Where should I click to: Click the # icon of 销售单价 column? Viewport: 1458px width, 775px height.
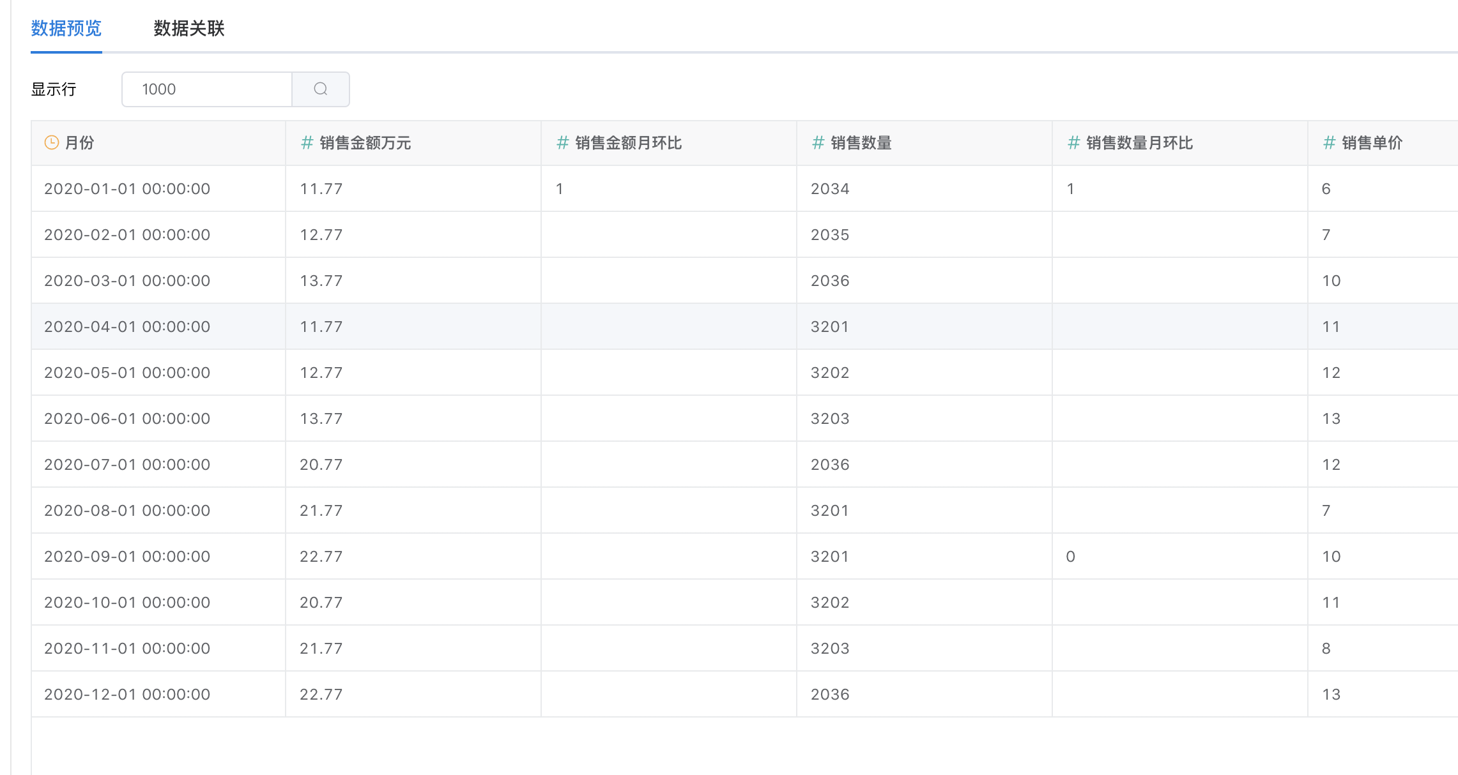[x=1329, y=142]
